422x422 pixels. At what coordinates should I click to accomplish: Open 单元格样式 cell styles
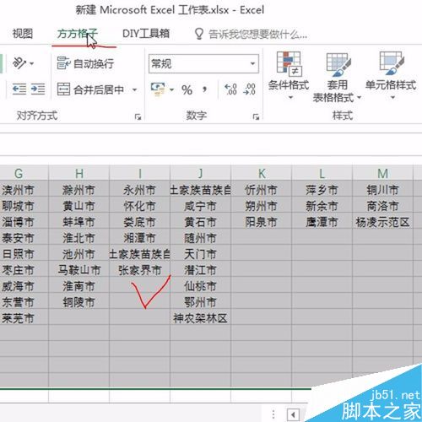tap(391, 75)
